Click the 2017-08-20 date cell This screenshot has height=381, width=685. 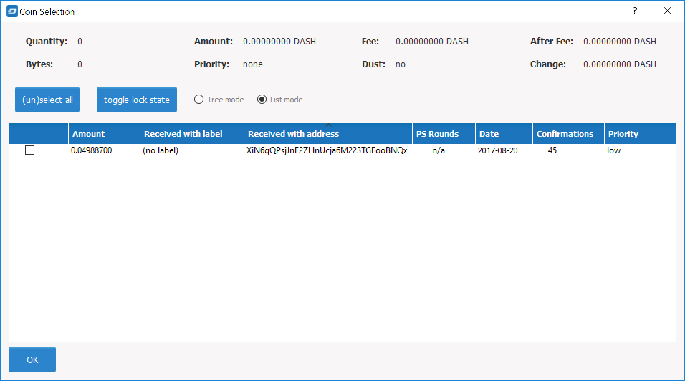point(502,150)
